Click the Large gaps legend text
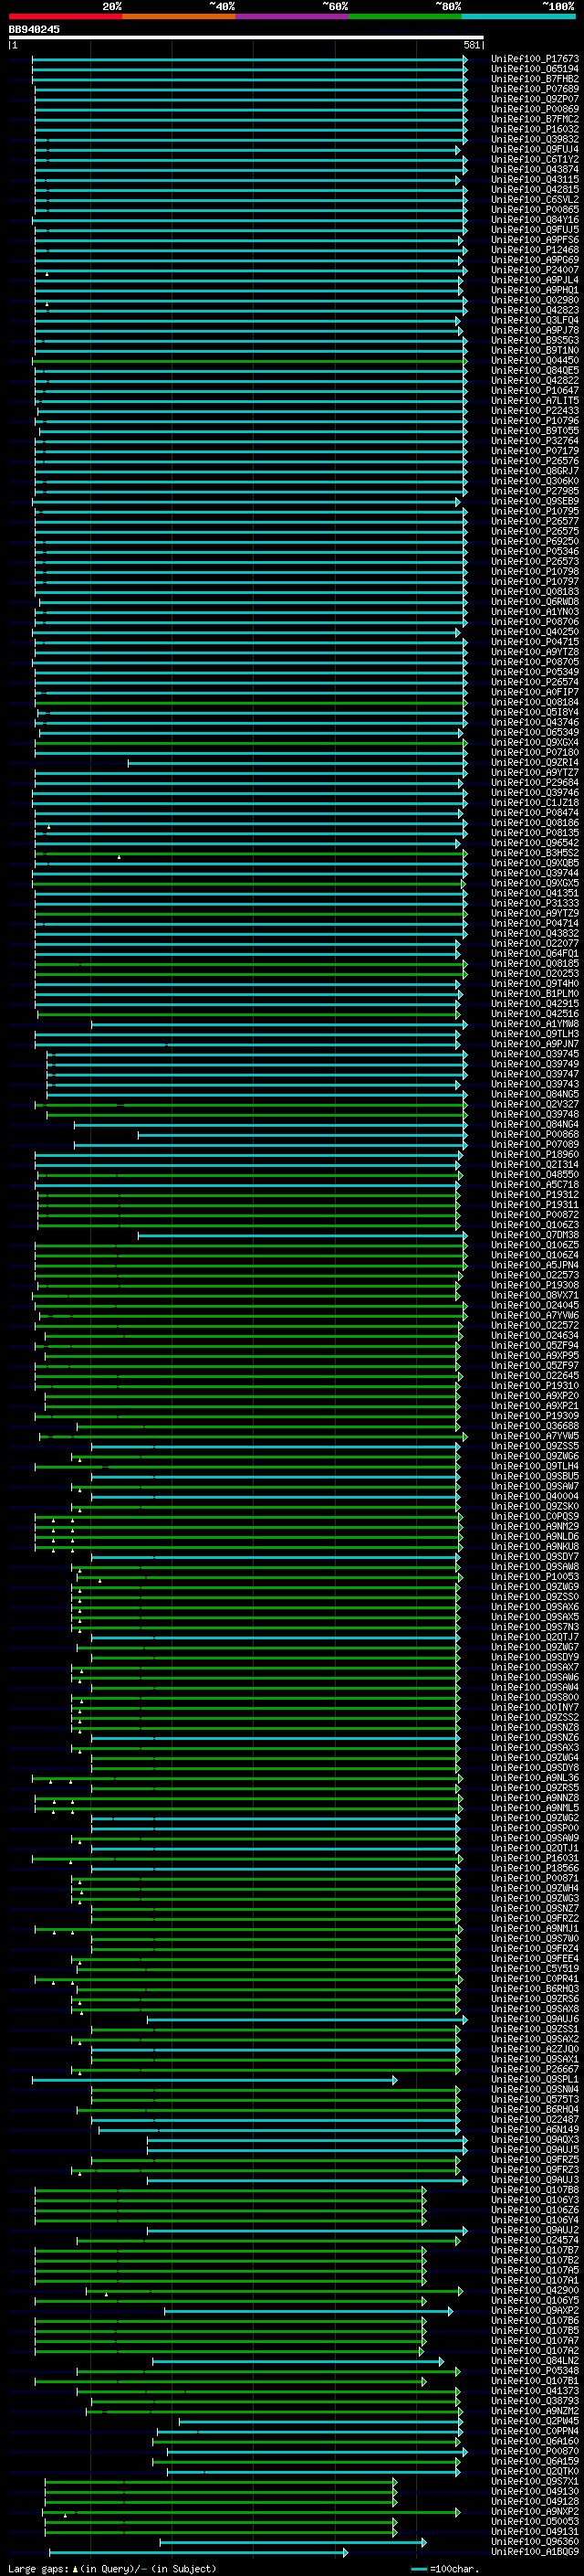This screenshot has height=2576, width=584. coord(113,2569)
